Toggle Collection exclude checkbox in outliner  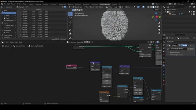189,12
